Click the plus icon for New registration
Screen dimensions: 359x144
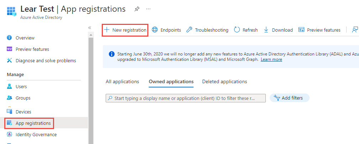tap(107, 30)
